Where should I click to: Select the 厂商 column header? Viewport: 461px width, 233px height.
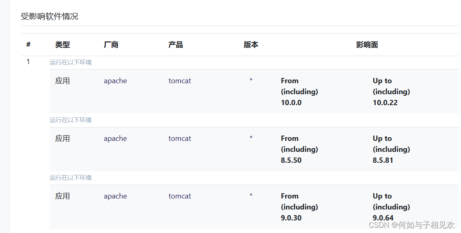(111, 45)
